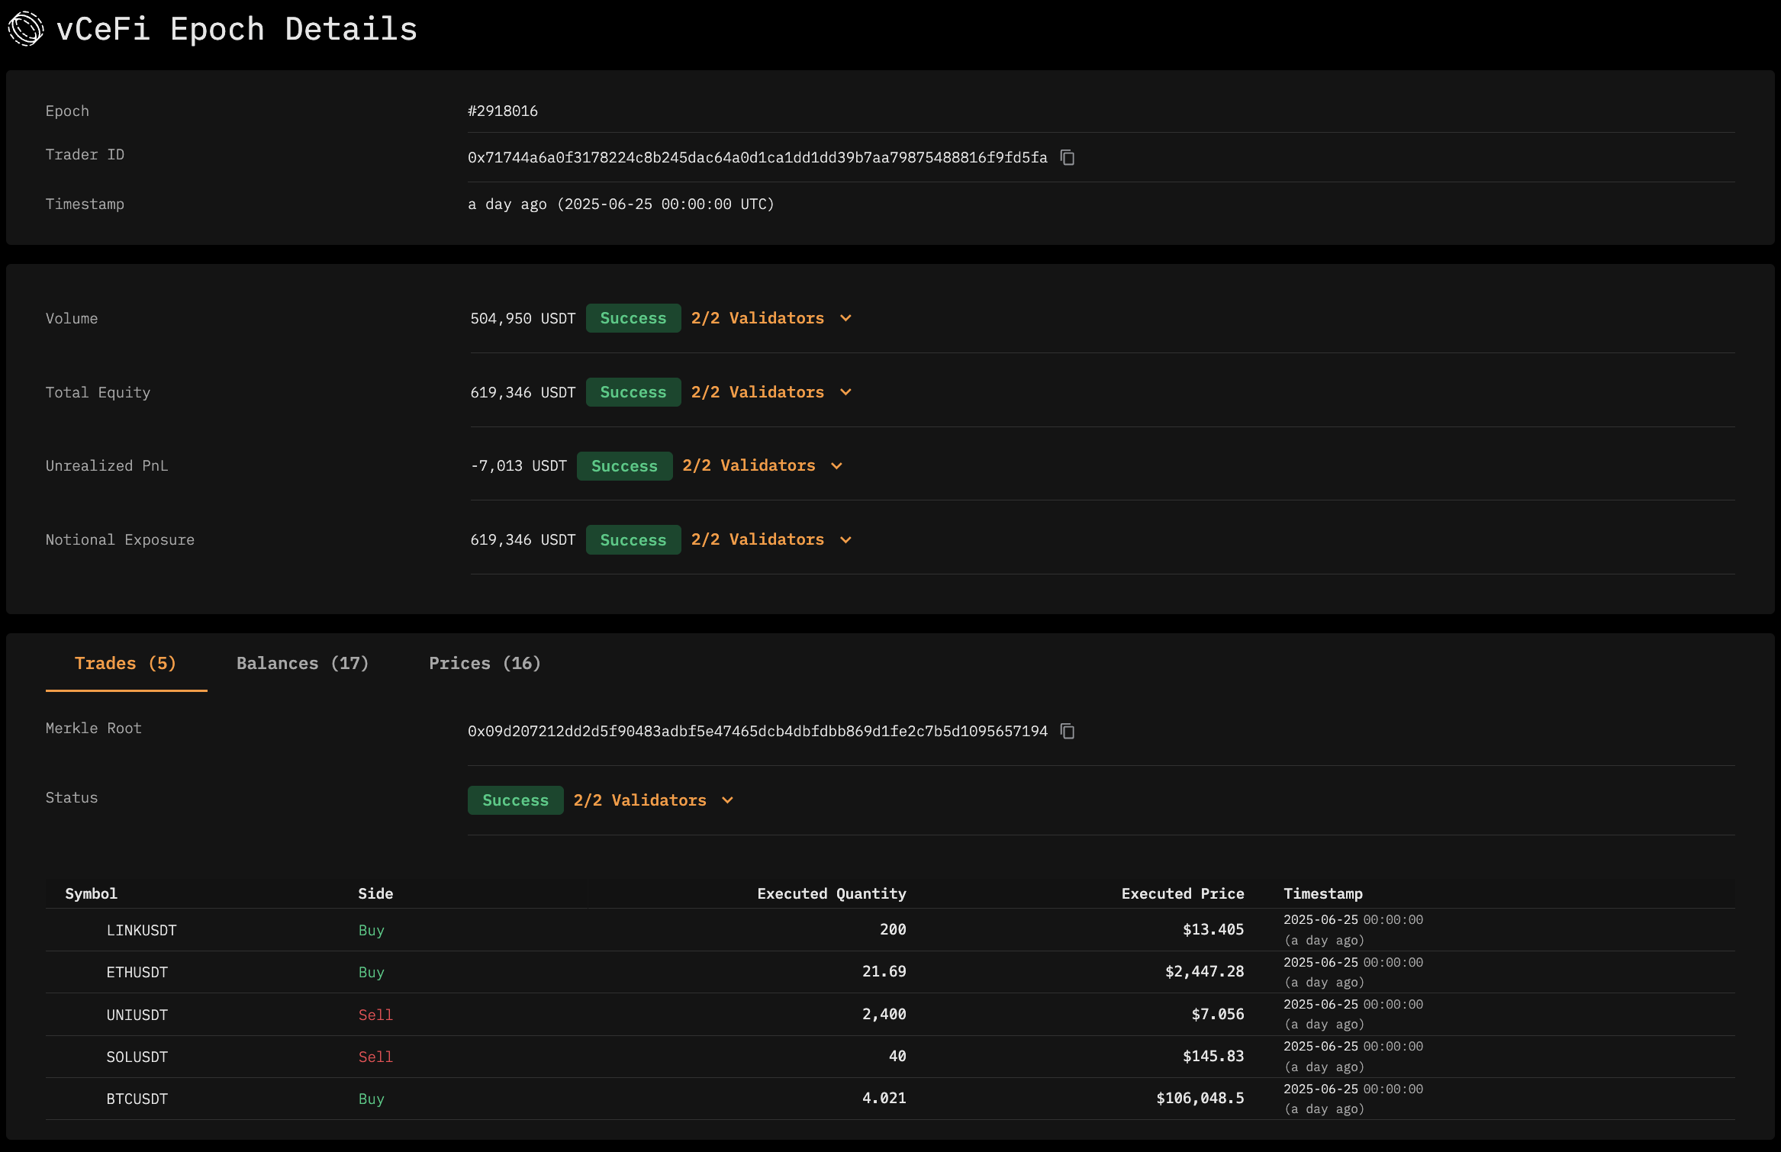Click Success badge next to Volume
This screenshot has width=1781, height=1152.
coord(633,318)
